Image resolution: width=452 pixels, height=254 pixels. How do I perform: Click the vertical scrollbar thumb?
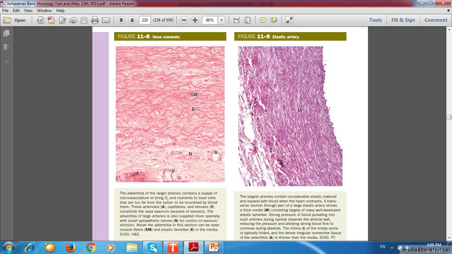[449, 117]
